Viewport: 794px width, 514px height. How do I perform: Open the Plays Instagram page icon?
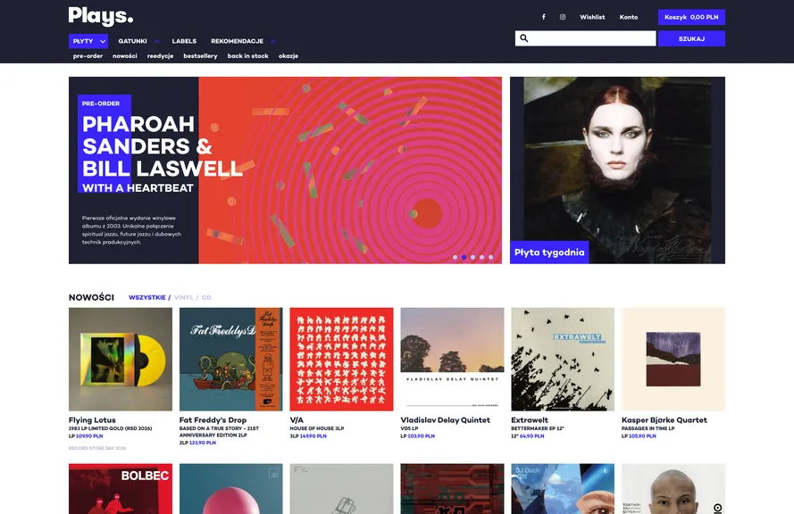tap(563, 17)
